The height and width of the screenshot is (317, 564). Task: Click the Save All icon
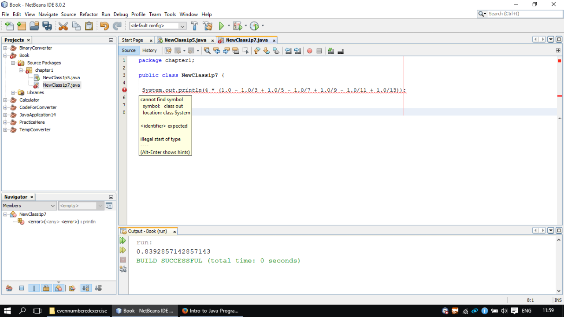click(47, 26)
